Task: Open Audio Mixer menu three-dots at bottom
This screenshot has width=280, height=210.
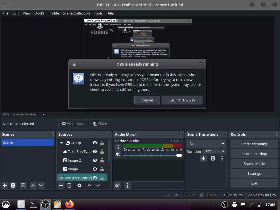Action: click(x=127, y=185)
